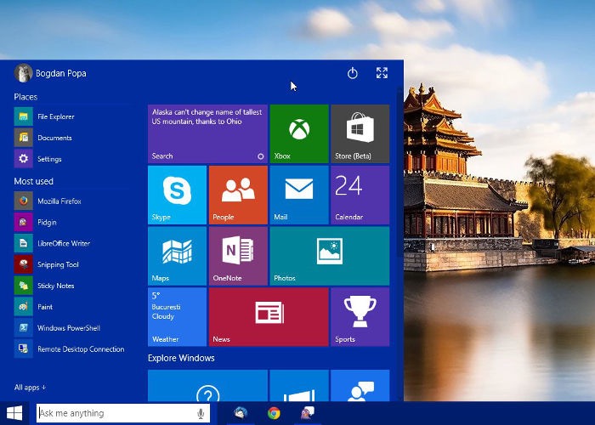Launch the Store (Beta) tile
Viewport: 595px width, 425px height.
[360, 133]
